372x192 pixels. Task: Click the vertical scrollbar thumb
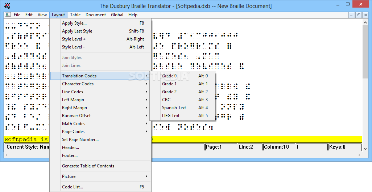pos(365,52)
